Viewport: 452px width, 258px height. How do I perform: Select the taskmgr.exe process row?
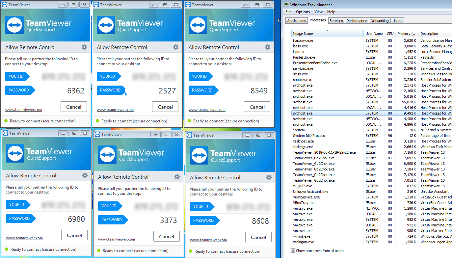pos(372,147)
